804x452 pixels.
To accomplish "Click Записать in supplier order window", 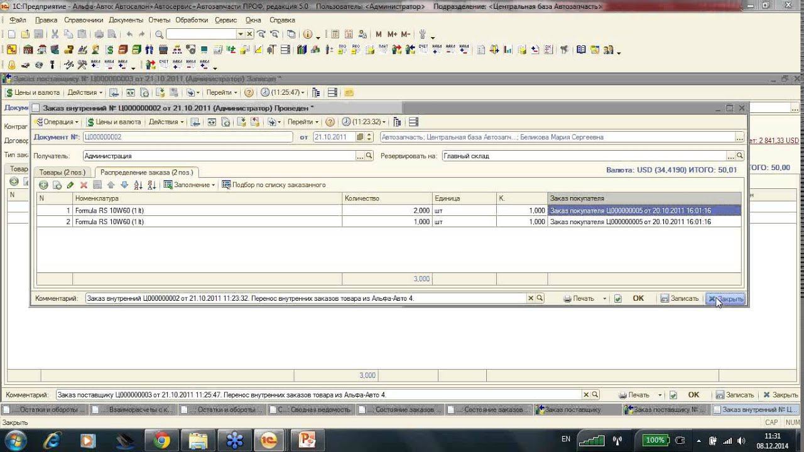I will [x=734, y=395].
